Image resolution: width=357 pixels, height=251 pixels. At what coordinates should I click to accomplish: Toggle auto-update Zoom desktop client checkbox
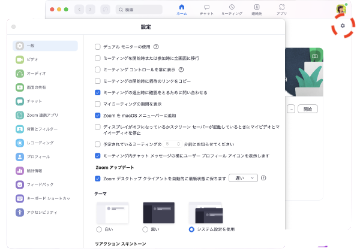(x=98, y=179)
